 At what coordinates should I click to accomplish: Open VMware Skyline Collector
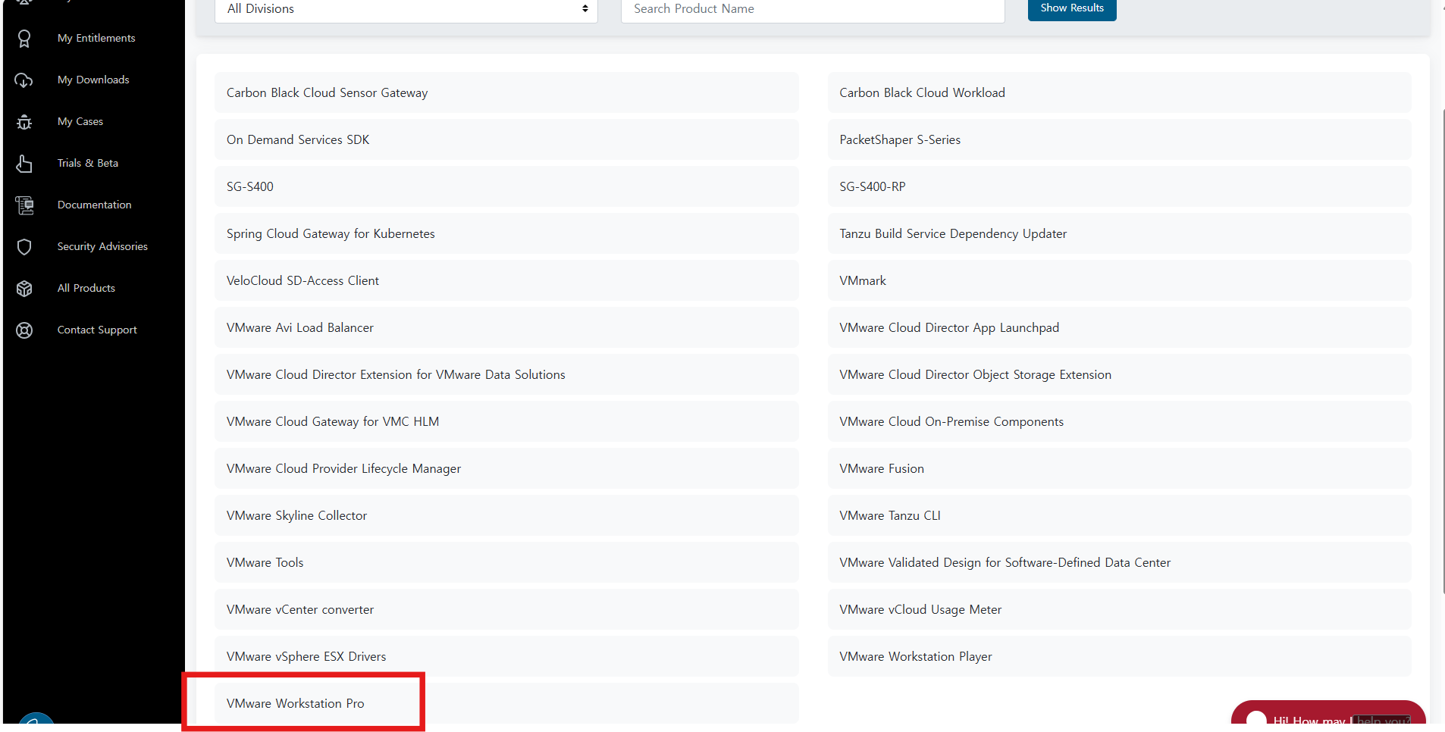coord(506,515)
